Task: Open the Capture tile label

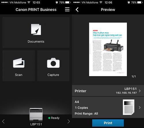Action: click(53, 75)
